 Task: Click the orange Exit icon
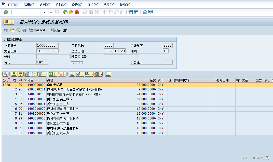tap(71, 12)
